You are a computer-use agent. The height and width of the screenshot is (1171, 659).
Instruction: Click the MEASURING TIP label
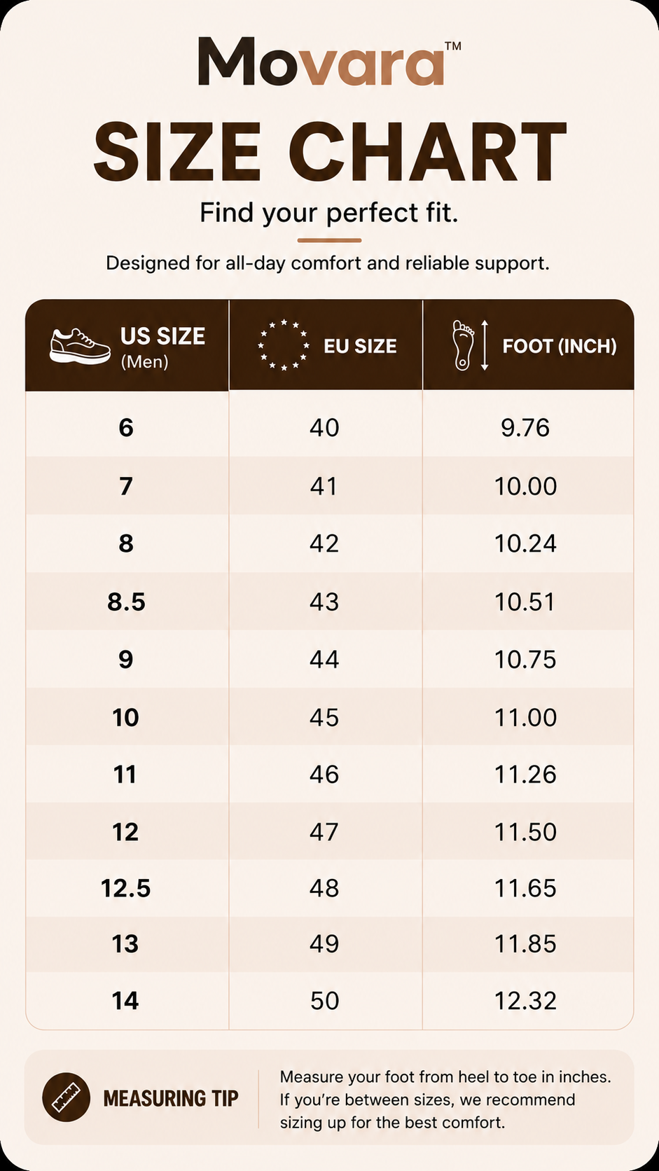(171, 1098)
